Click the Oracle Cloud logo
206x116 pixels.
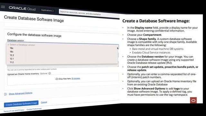coord(22,8)
